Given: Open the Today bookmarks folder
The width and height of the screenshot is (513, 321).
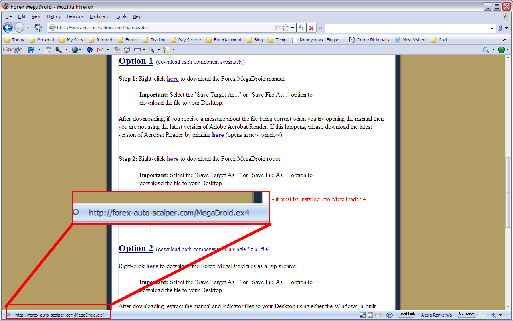Looking at the screenshot, I should [x=14, y=40].
